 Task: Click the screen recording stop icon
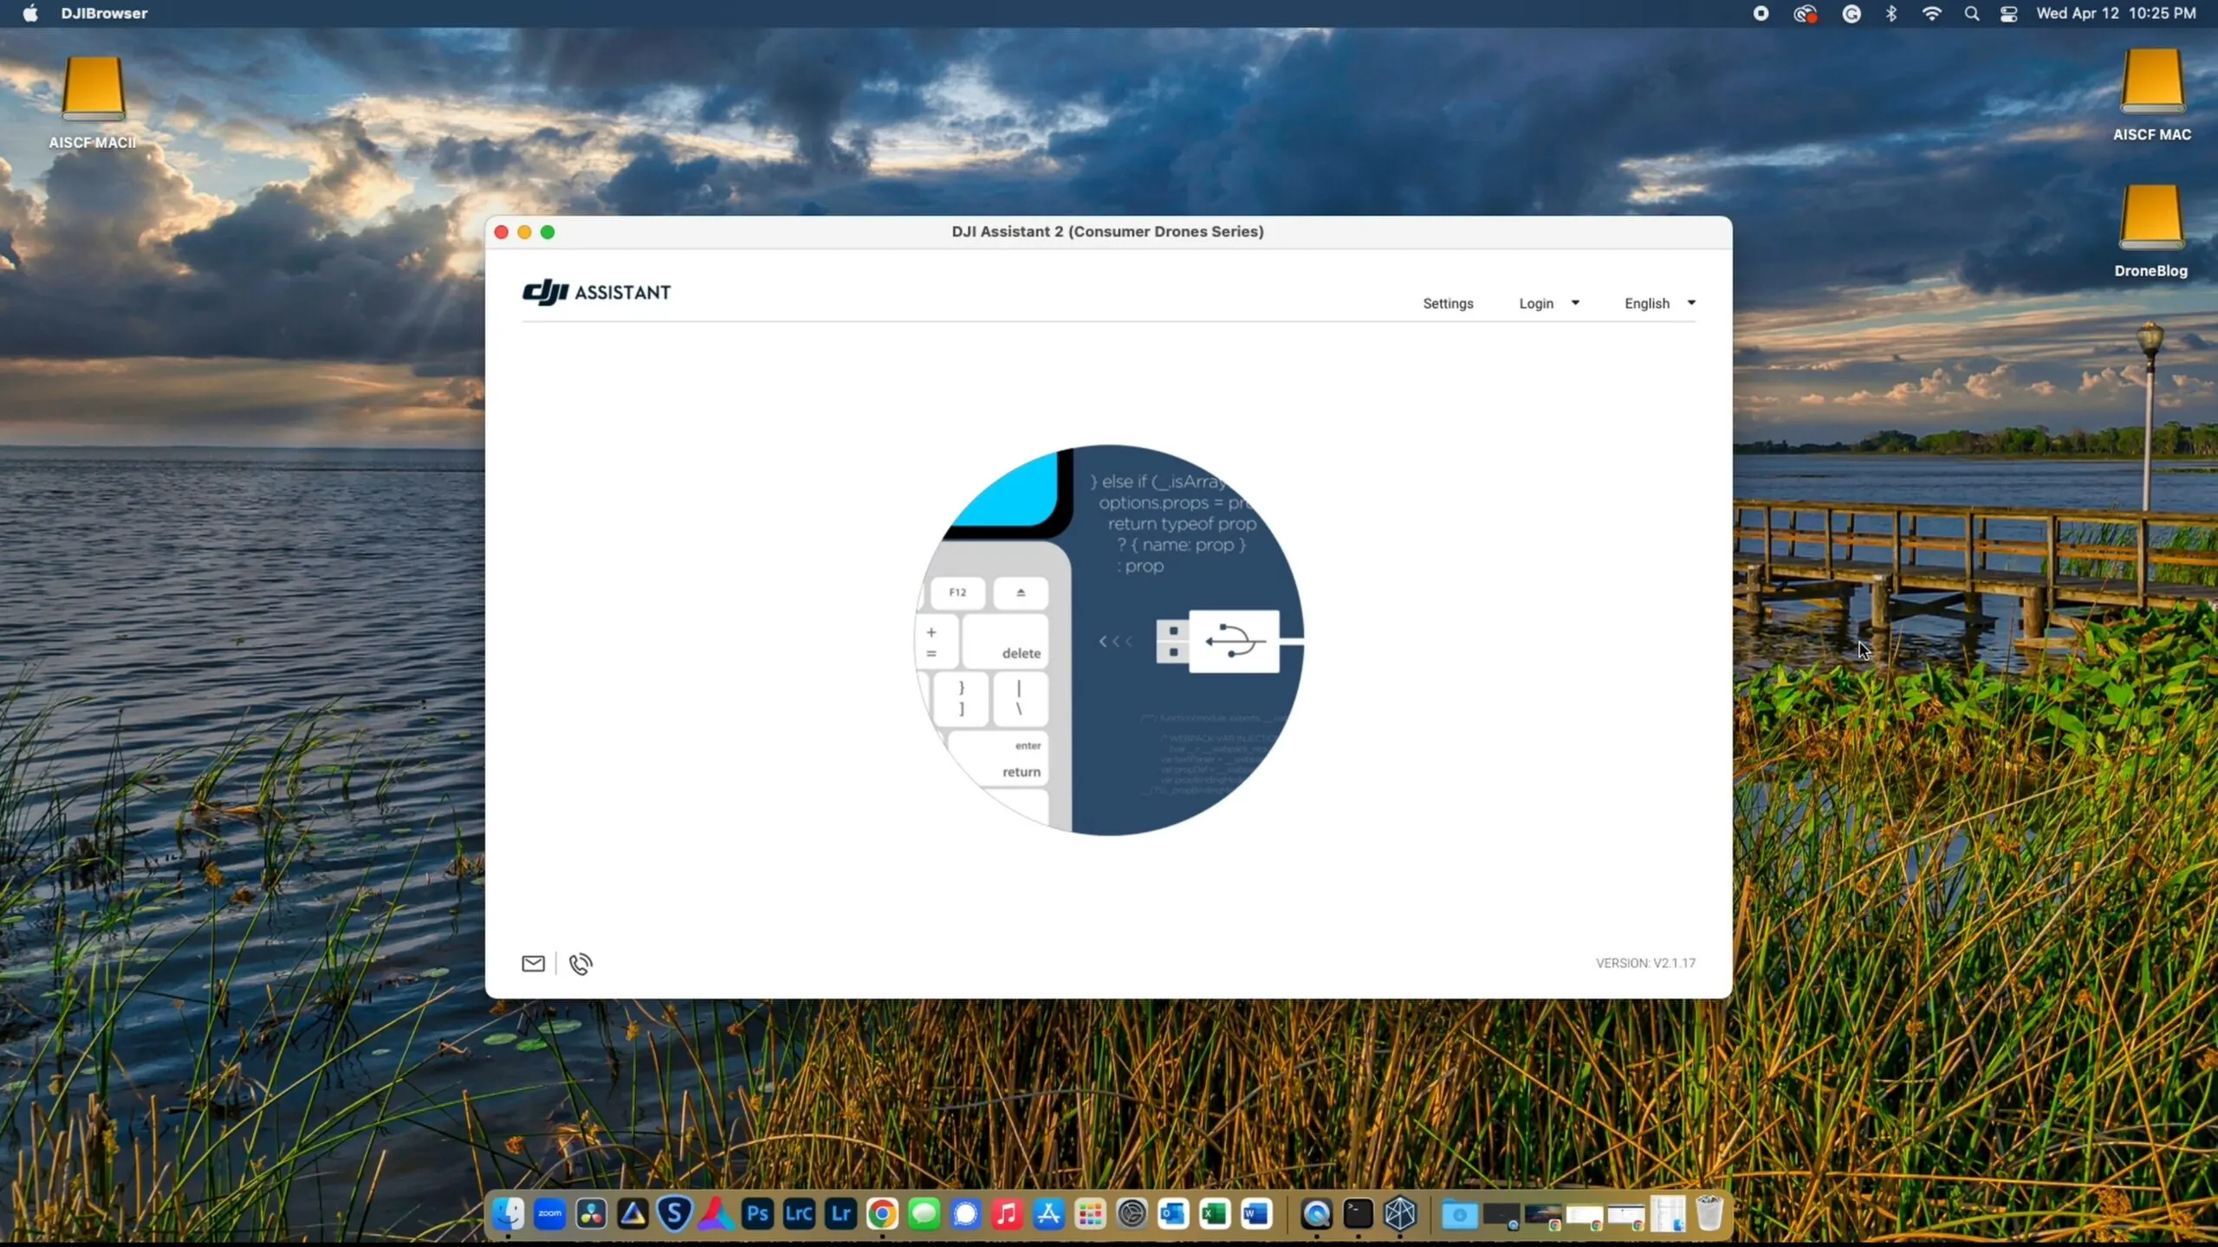coord(1761,13)
